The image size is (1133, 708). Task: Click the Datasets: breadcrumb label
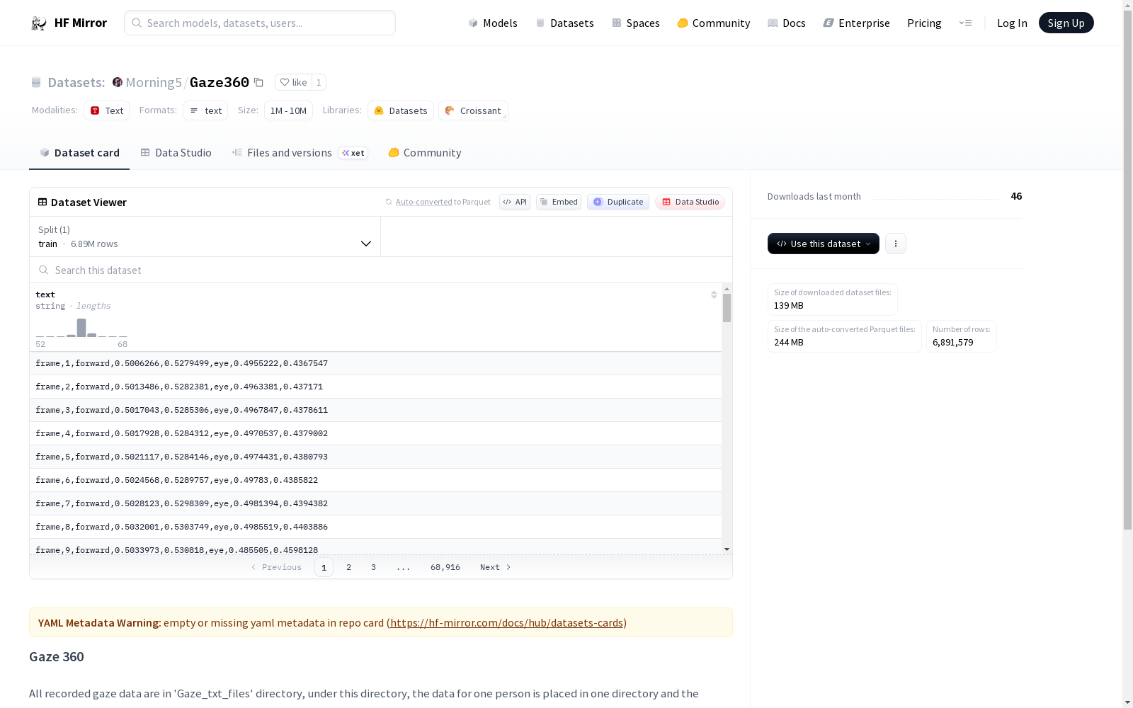[76, 82]
